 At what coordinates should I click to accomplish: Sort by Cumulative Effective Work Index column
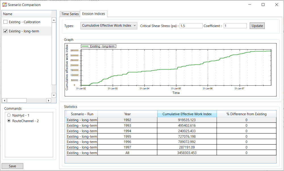coord(187,114)
